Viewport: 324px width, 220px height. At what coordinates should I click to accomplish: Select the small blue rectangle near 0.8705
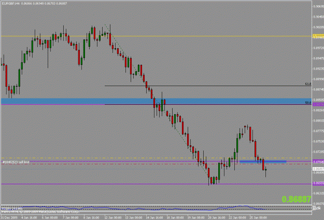coord(263,162)
